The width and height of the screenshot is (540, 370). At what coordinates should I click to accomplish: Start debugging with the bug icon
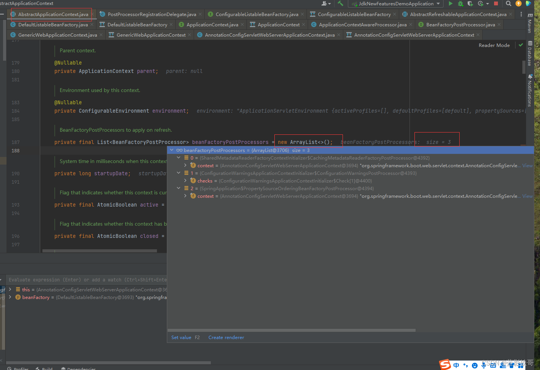[460, 3]
